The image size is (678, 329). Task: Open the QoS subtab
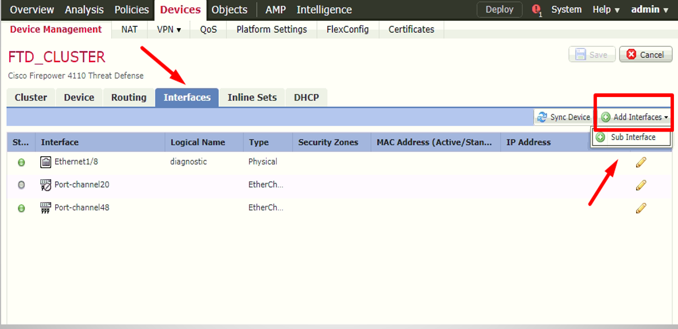208,29
